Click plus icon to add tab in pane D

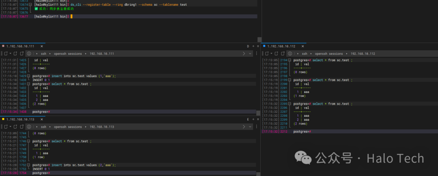[253, 46]
